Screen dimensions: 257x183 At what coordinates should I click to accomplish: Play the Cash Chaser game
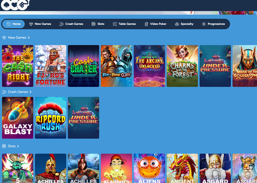(84, 66)
